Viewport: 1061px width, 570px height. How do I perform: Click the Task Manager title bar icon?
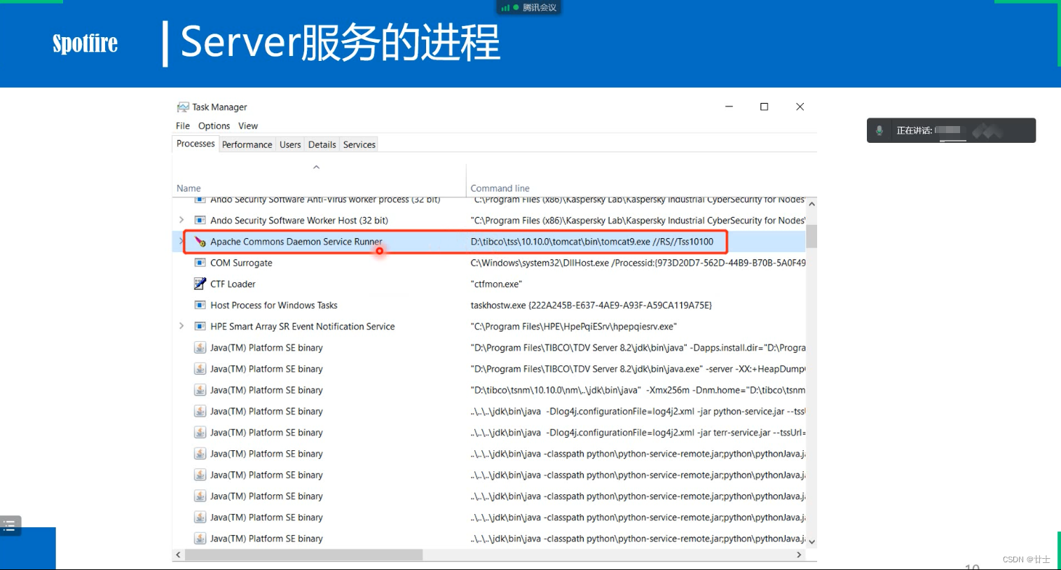pyautogui.click(x=183, y=107)
